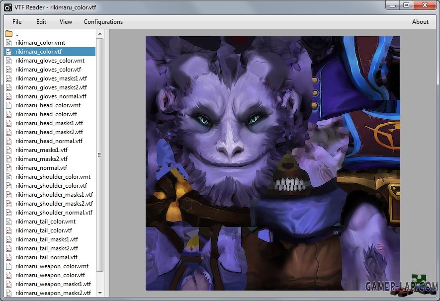Open the Configurations menu
Image resolution: width=440 pixels, height=301 pixels.
click(x=103, y=21)
